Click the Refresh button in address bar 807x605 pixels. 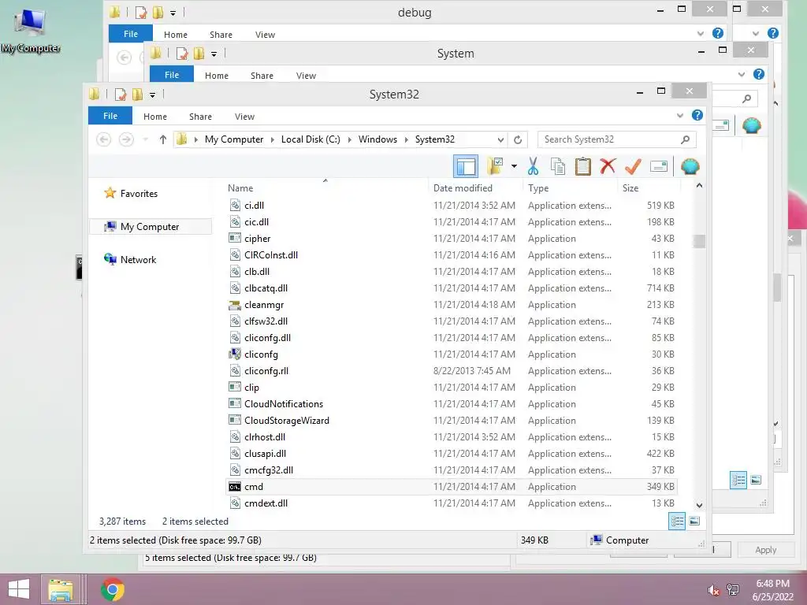click(518, 139)
